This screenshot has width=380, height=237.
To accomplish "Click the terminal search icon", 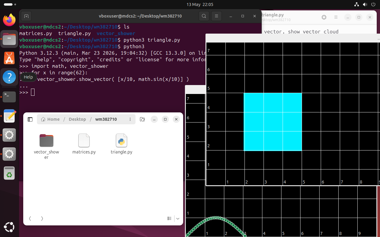I will pos(204,16).
